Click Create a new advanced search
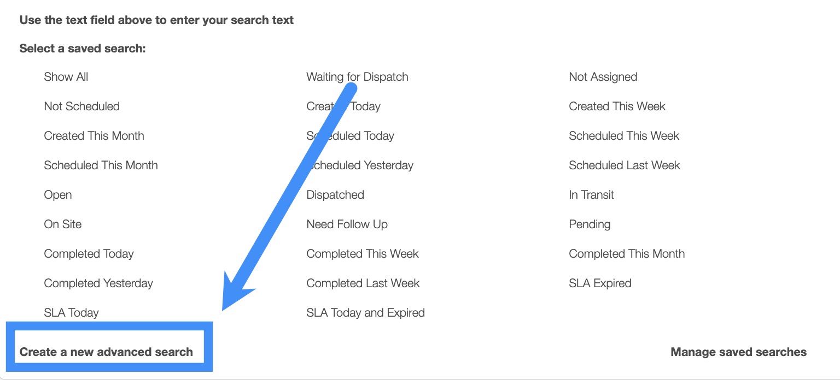The width and height of the screenshot is (840, 380). [x=106, y=352]
